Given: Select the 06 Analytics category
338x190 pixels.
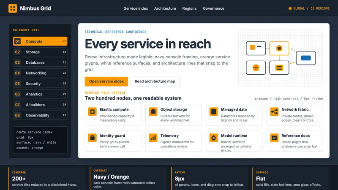Looking at the screenshot, I should [x=40, y=94].
